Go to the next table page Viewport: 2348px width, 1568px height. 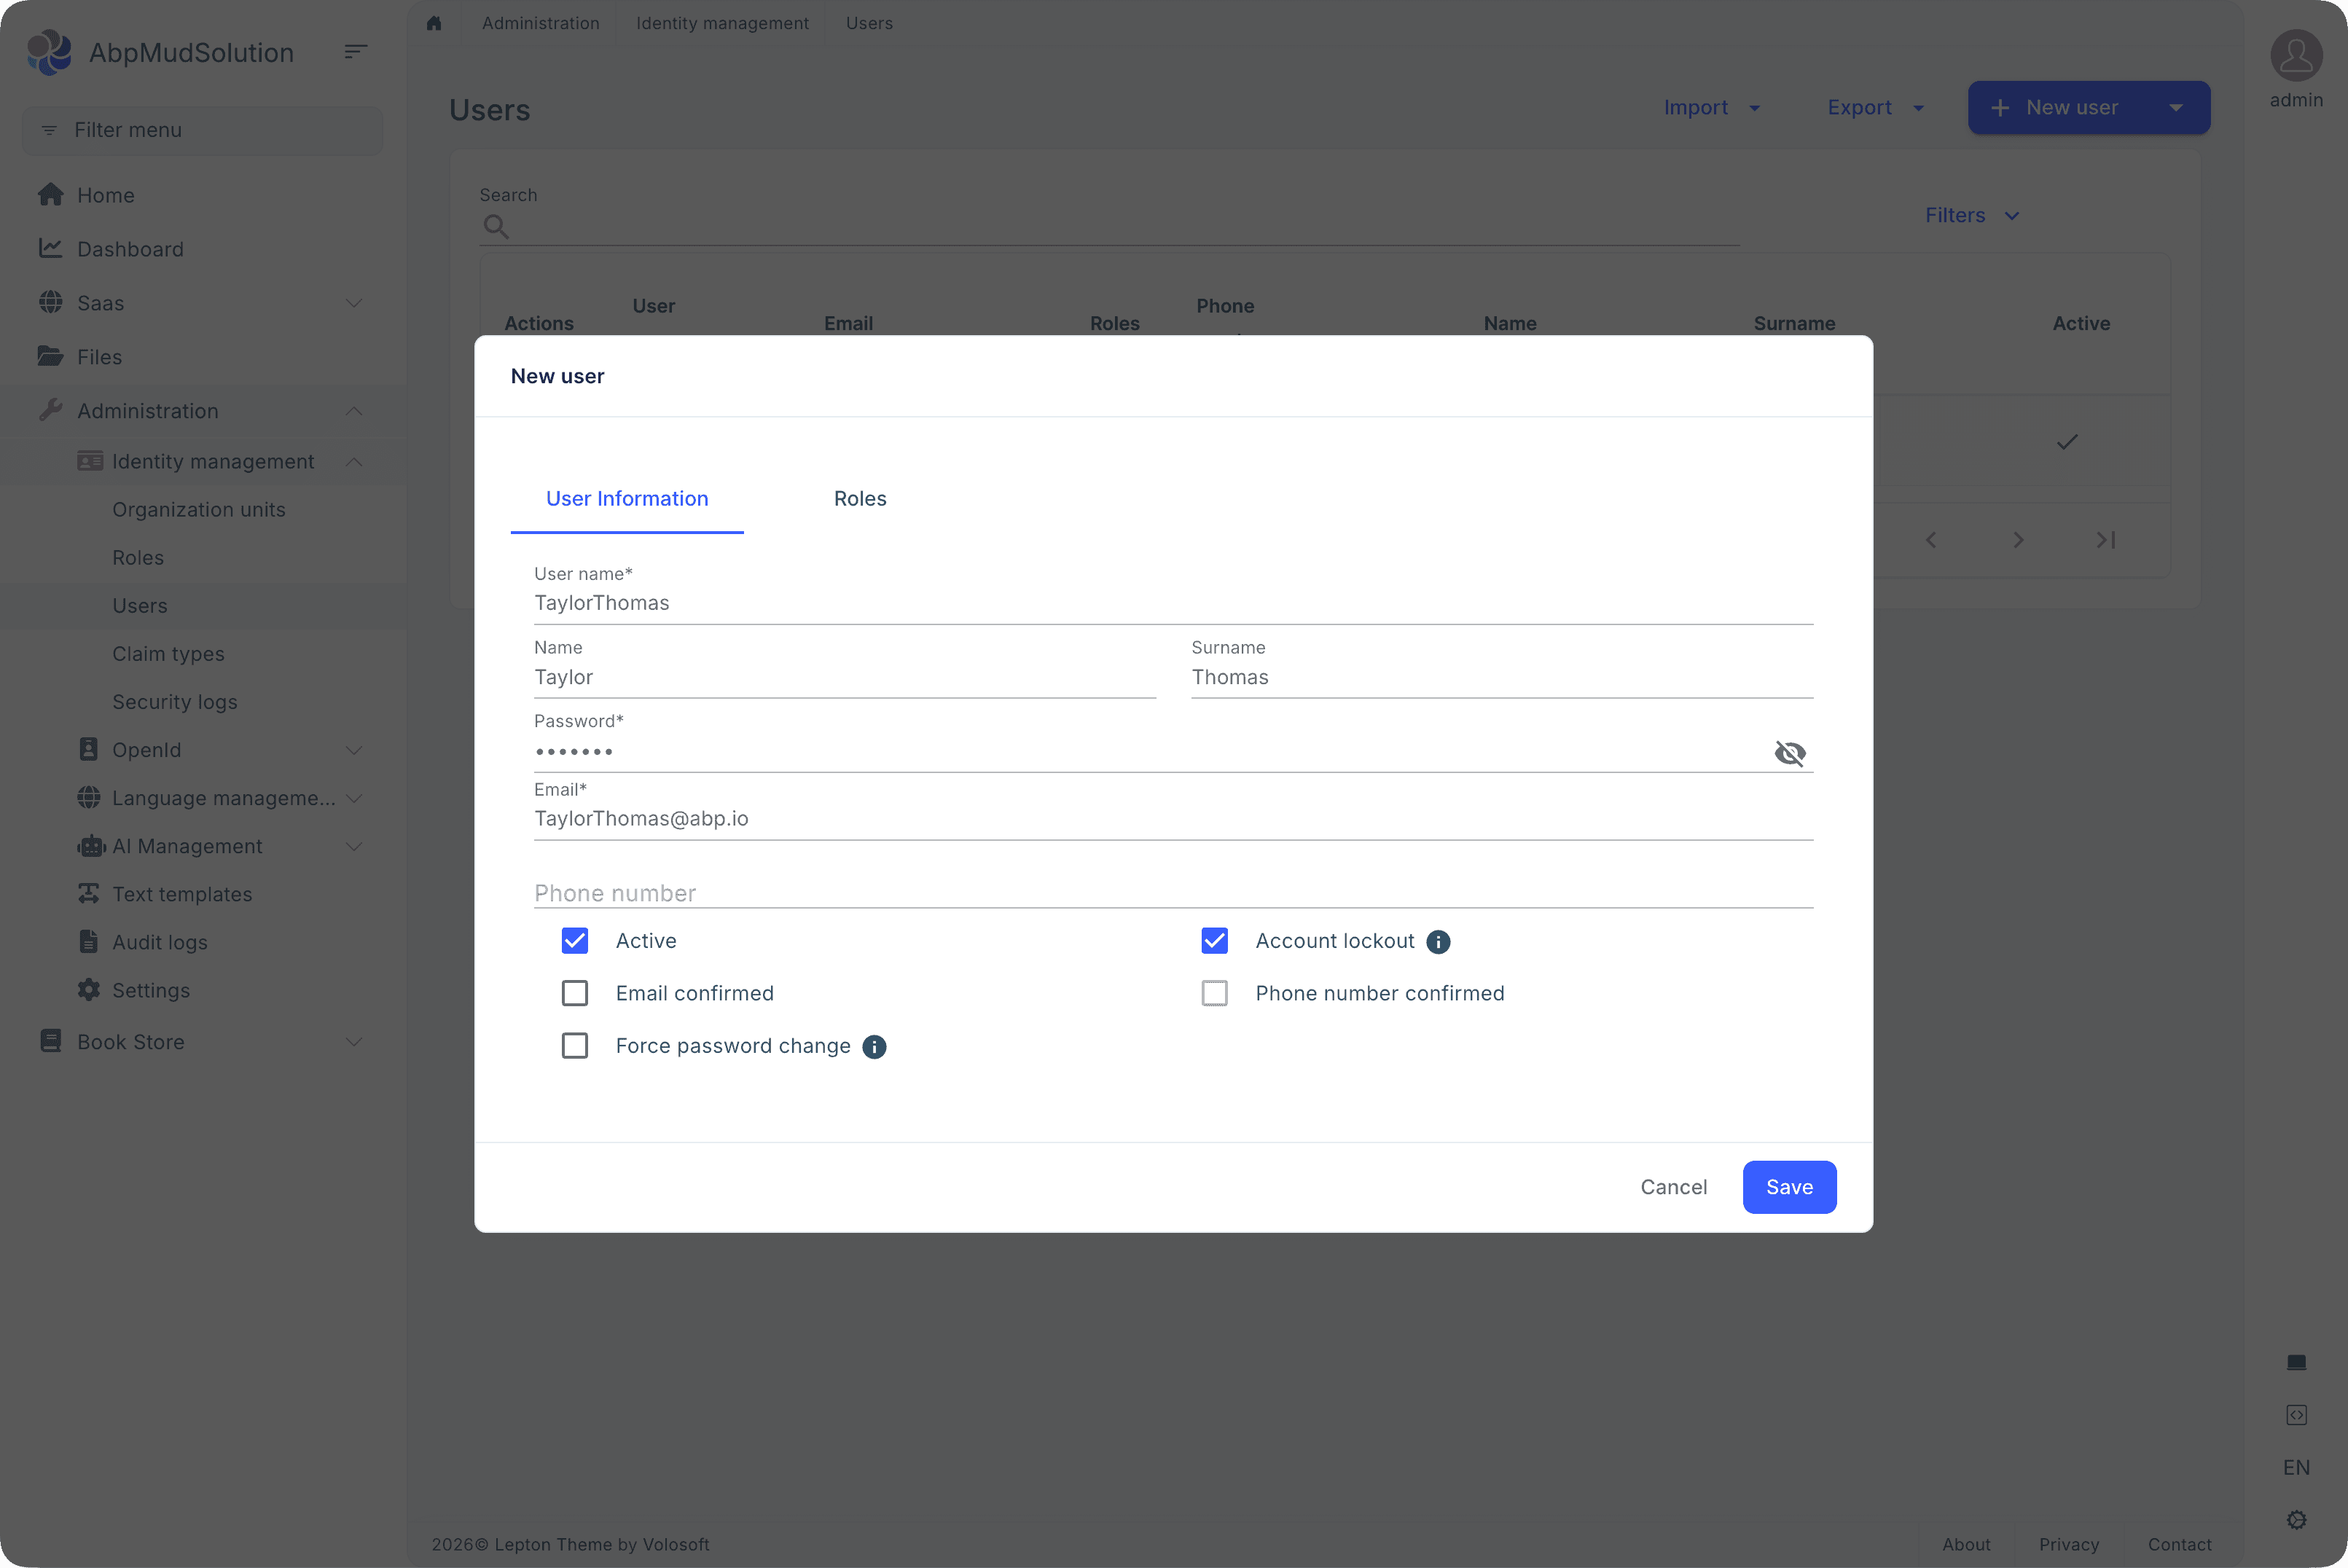coord(2018,540)
